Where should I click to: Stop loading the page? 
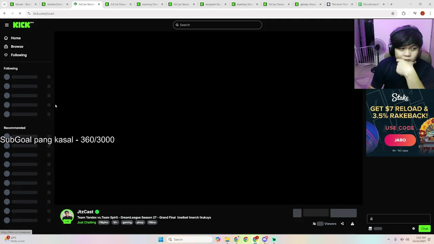(20, 14)
